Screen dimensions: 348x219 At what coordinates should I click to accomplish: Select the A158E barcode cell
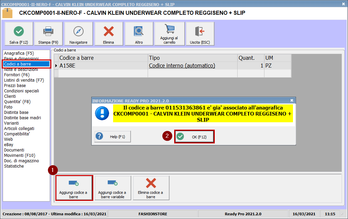tap(103, 65)
